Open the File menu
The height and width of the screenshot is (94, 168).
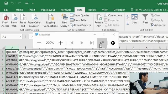coord(6,10)
